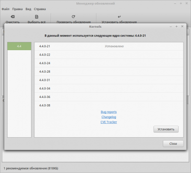The image size is (191, 173).
Task: Click the Check updates (Проверить обновления) icon
Action: click(74, 17)
